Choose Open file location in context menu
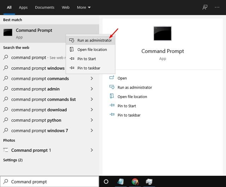This screenshot has width=226, height=187. pyautogui.click(x=90, y=49)
